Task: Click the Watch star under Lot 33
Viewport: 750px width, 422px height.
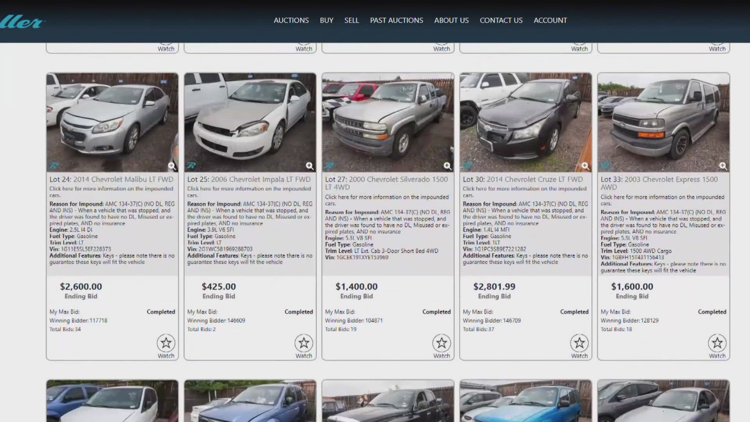Action: coord(717,343)
